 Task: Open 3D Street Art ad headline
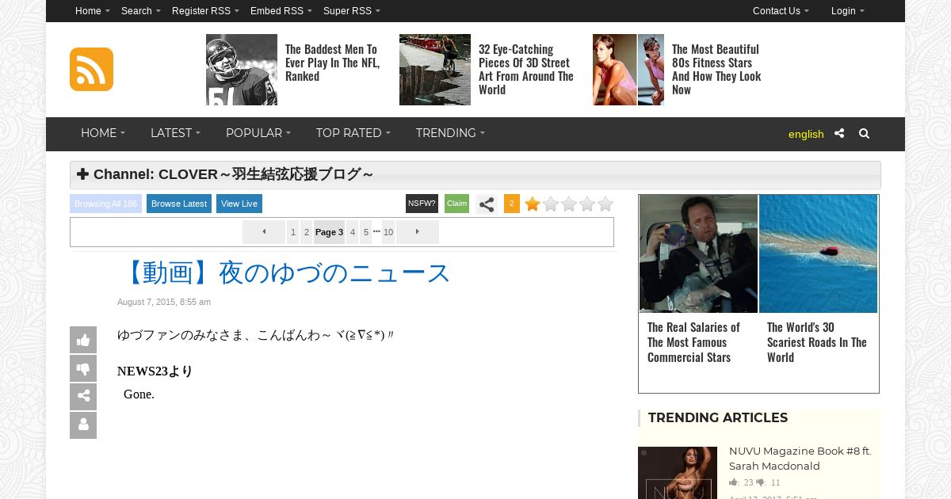click(x=526, y=70)
